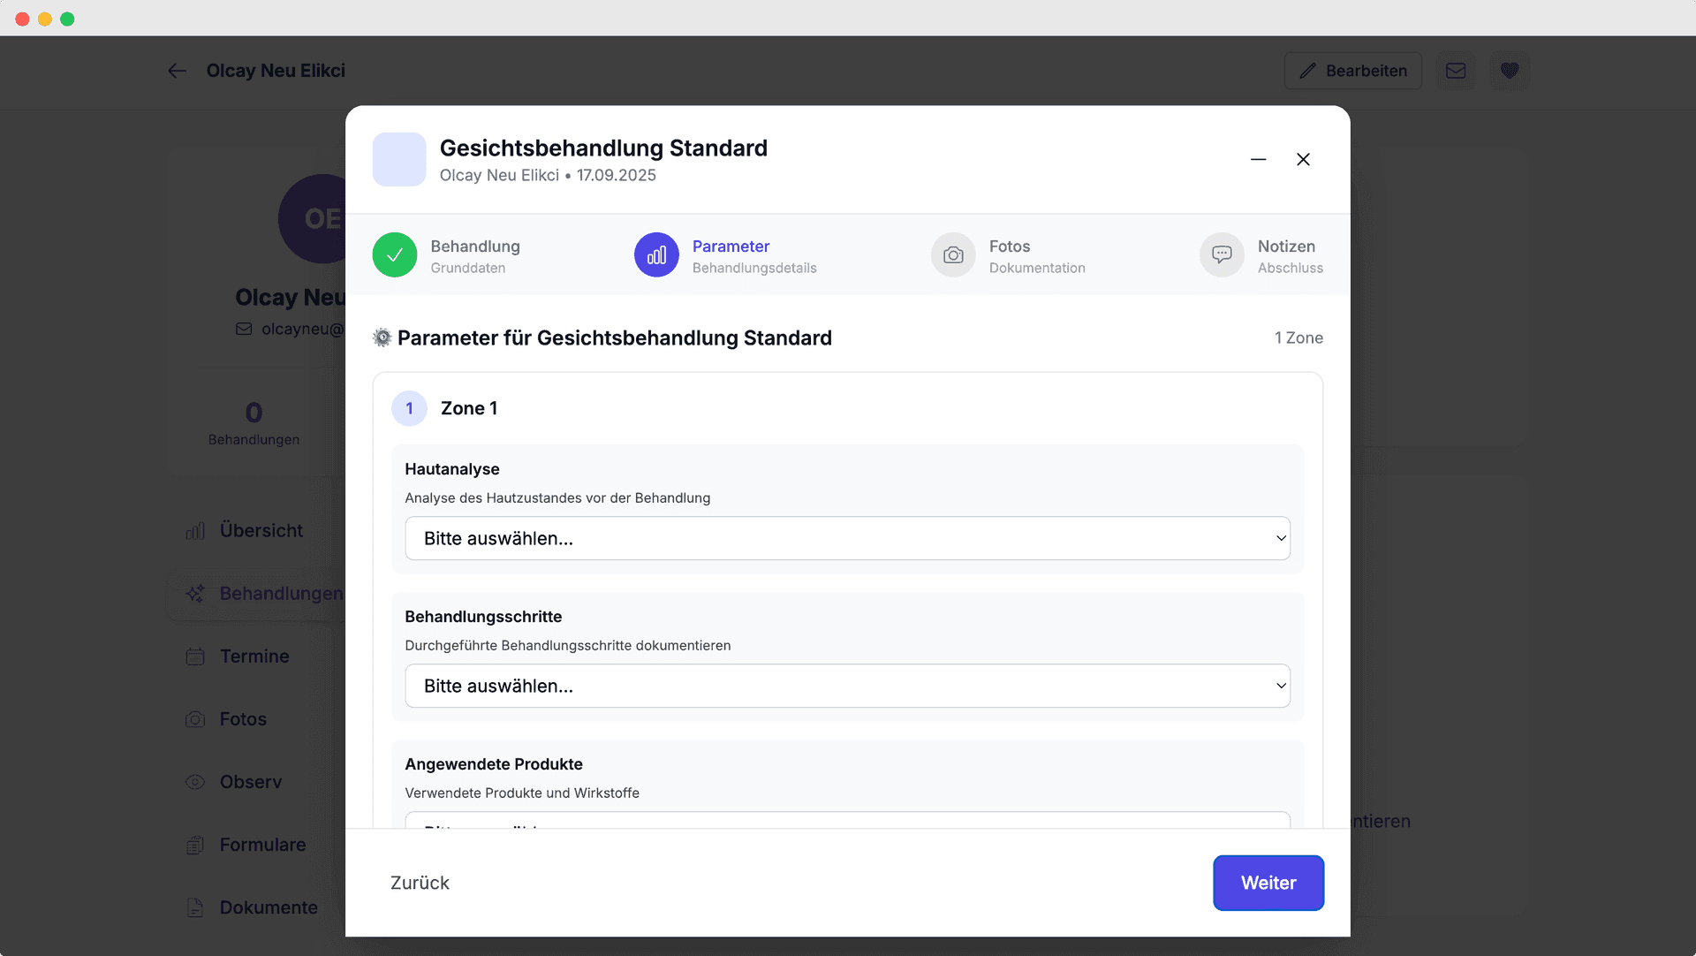Click the back arrow beside Olcay Neu Elikci

177,71
